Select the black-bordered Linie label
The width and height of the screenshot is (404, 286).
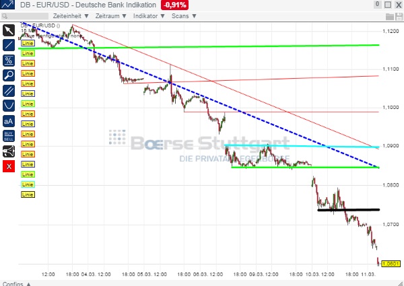(x=28, y=194)
